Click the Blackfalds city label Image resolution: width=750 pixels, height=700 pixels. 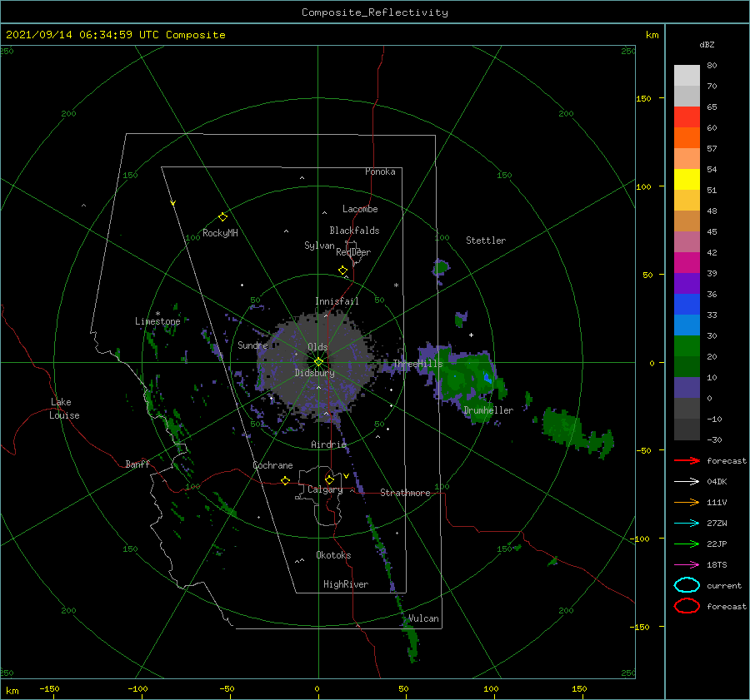click(x=354, y=231)
